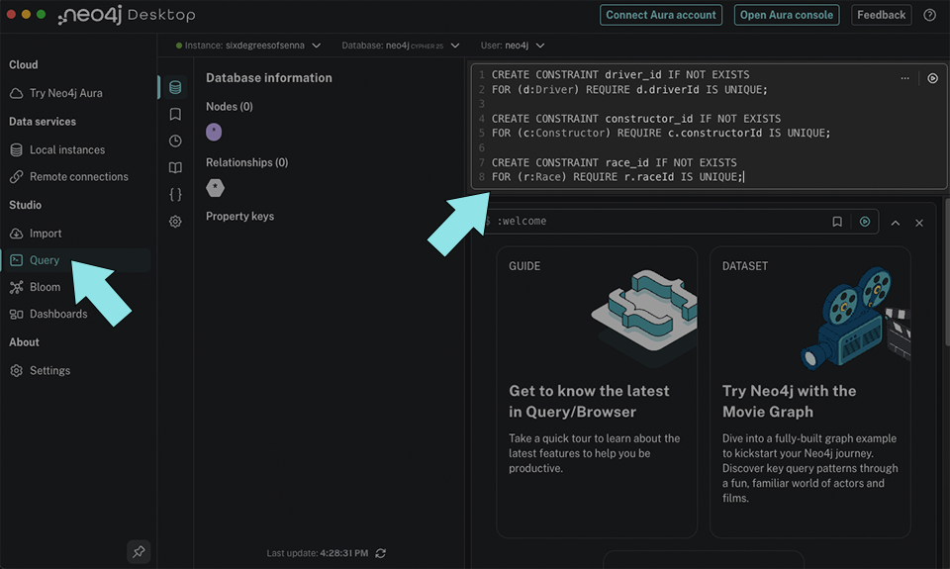Expand the Database neo4j dropdown
Viewport: 950px width, 569px height.
401,46
